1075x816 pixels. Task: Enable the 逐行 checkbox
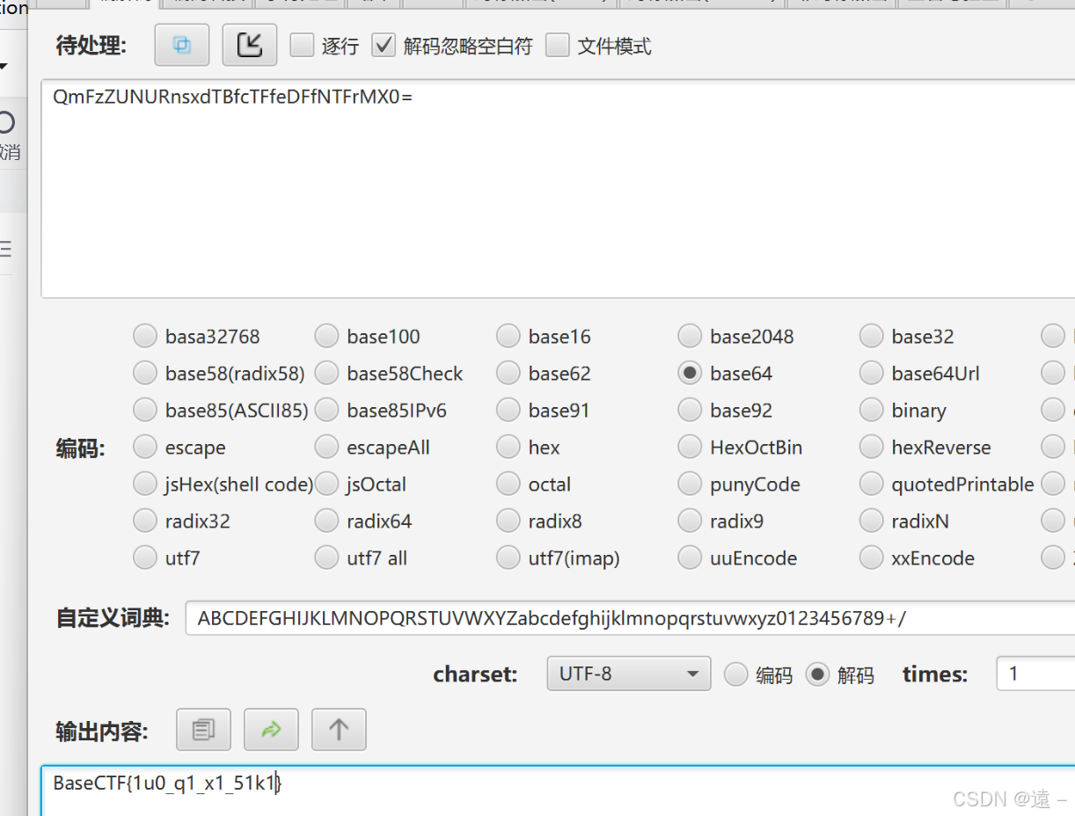(x=301, y=45)
